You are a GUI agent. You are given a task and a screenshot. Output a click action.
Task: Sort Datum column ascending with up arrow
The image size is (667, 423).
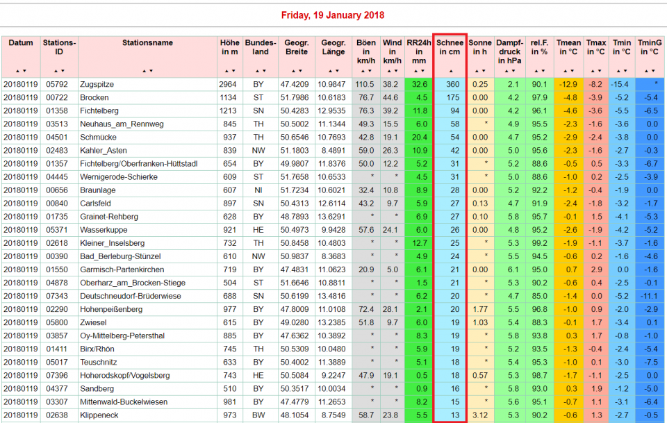(x=18, y=71)
